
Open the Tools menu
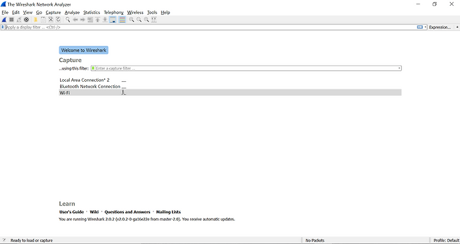152,12
